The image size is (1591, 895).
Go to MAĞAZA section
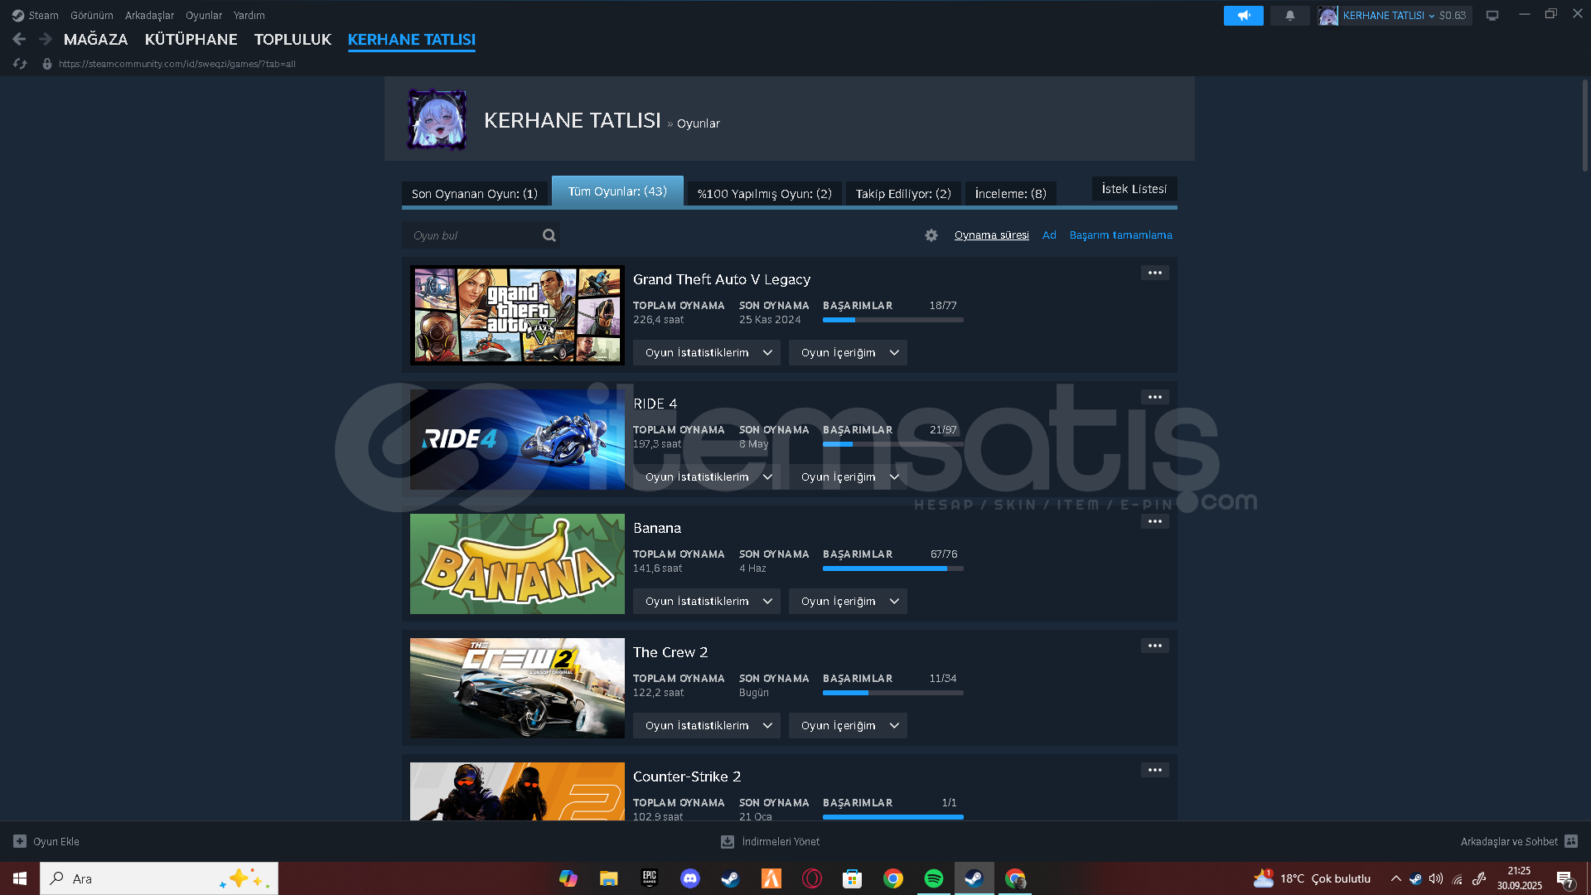click(x=95, y=39)
